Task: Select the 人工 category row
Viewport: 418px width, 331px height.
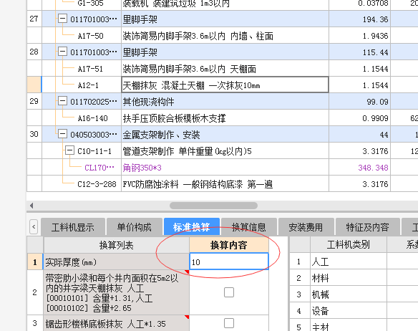Action: (349, 262)
